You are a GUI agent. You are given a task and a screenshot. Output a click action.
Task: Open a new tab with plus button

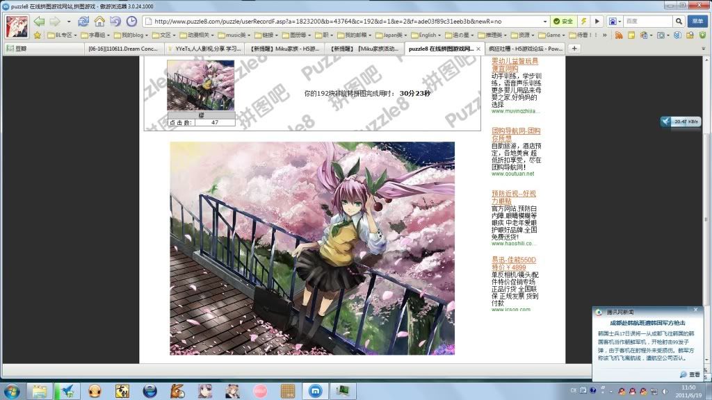click(574, 49)
